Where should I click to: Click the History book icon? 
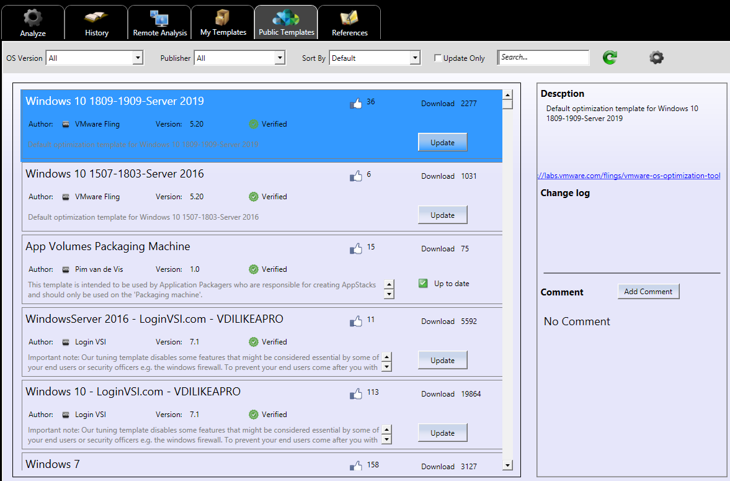pos(96,18)
